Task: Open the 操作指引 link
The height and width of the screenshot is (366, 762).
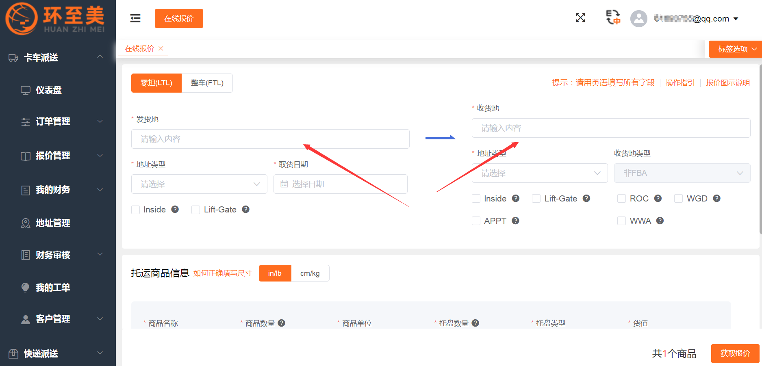Action: [x=680, y=82]
